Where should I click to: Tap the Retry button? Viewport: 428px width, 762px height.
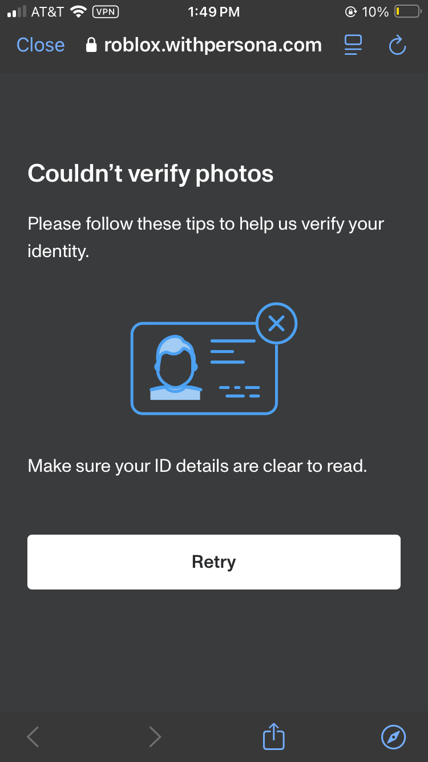coord(214,562)
